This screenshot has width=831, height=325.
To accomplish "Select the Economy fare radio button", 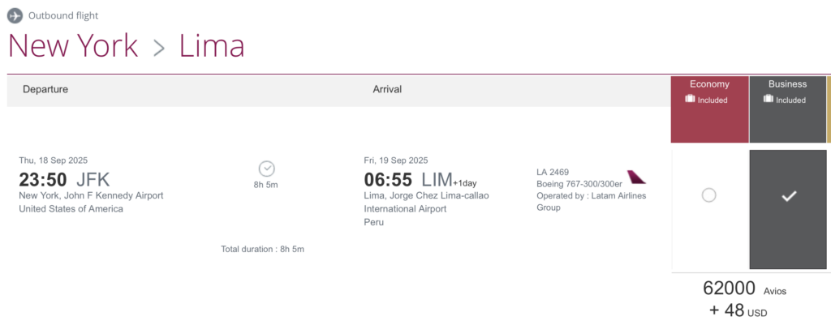I will click(x=708, y=195).
